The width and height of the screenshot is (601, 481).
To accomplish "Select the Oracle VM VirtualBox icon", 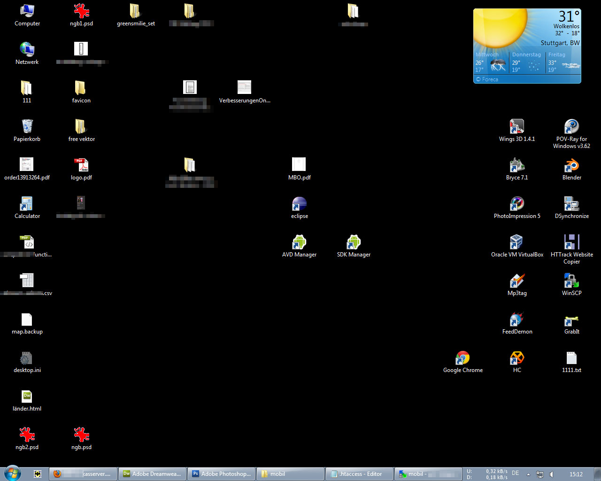I will pos(516,243).
